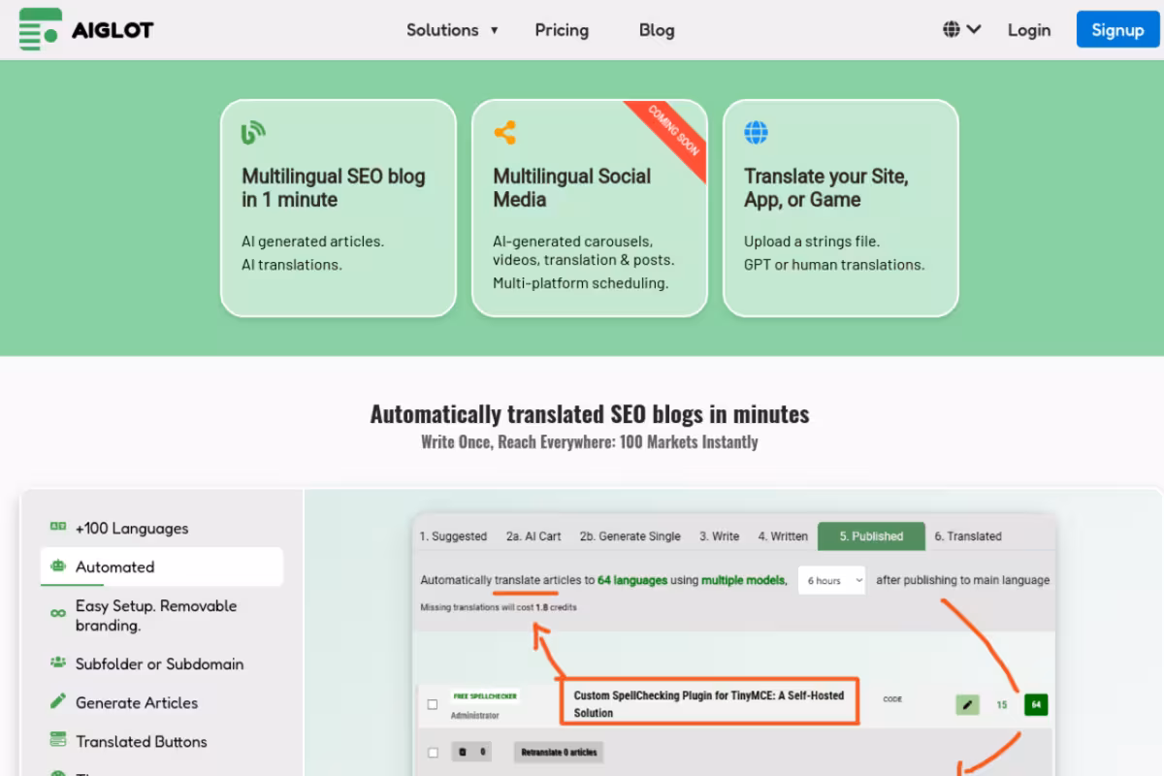Screen dimensions: 1164x776
Task: Switch to the 1. Suggested tab
Action: [x=453, y=536]
